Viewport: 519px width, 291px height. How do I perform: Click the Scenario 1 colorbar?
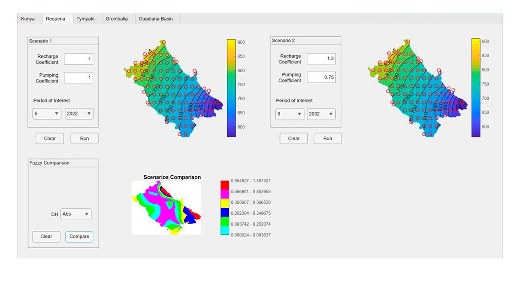pyautogui.click(x=231, y=88)
